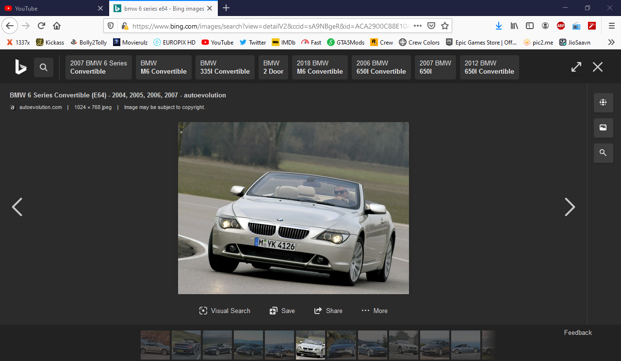Screen dimensions: 621x361
Task: Select the white convertible thumbnail in filmstrip
Action: click(310, 345)
